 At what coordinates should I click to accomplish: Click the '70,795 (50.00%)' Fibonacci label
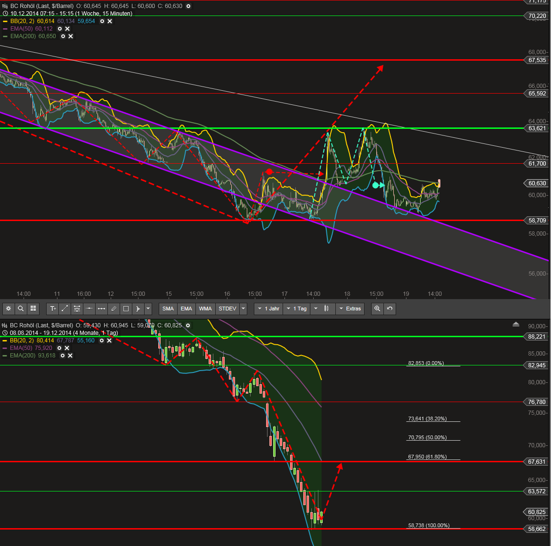[427, 438]
